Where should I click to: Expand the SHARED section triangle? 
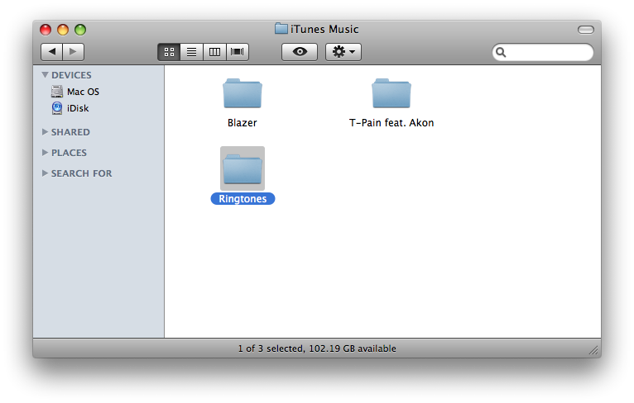tap(45, 132)
